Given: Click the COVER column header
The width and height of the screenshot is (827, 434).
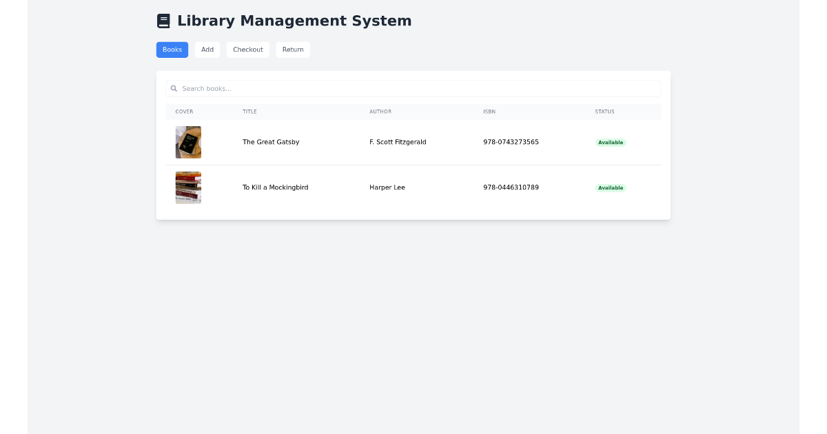Looking at the screenshot, I should 184,112.
